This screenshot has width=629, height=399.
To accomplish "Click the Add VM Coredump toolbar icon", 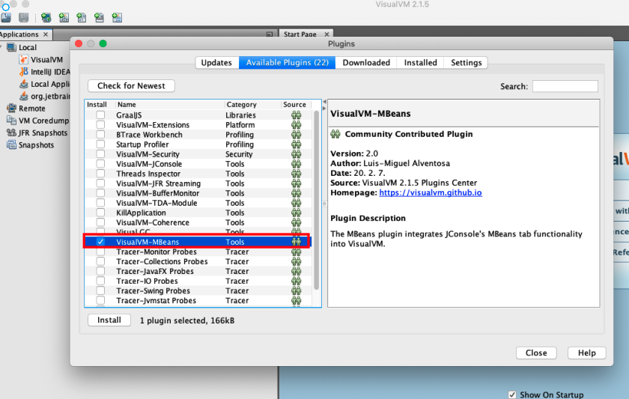I will pyautogui.click(x=82, y=18).
